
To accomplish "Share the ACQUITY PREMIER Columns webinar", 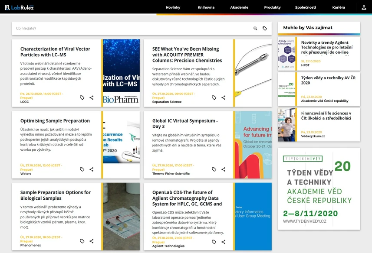I will (223, 97).
